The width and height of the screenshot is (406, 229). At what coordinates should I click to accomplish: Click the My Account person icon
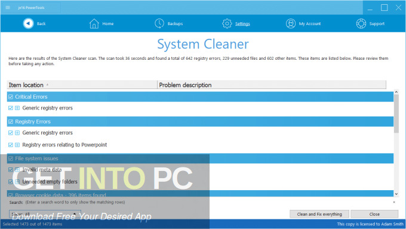point(291,23)
